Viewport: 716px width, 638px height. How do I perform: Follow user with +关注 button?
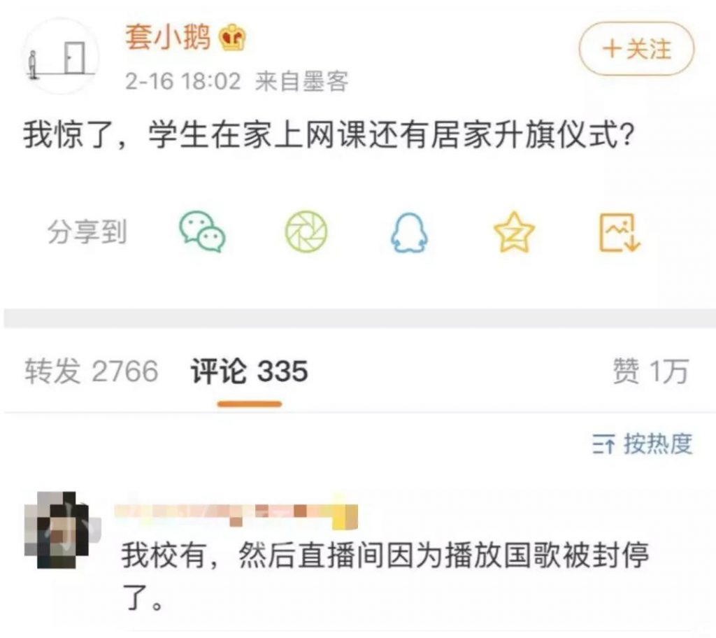636,49
